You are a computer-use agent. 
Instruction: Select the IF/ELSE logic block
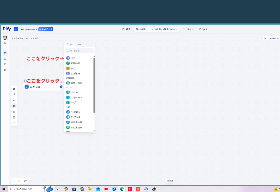point(74,92)
